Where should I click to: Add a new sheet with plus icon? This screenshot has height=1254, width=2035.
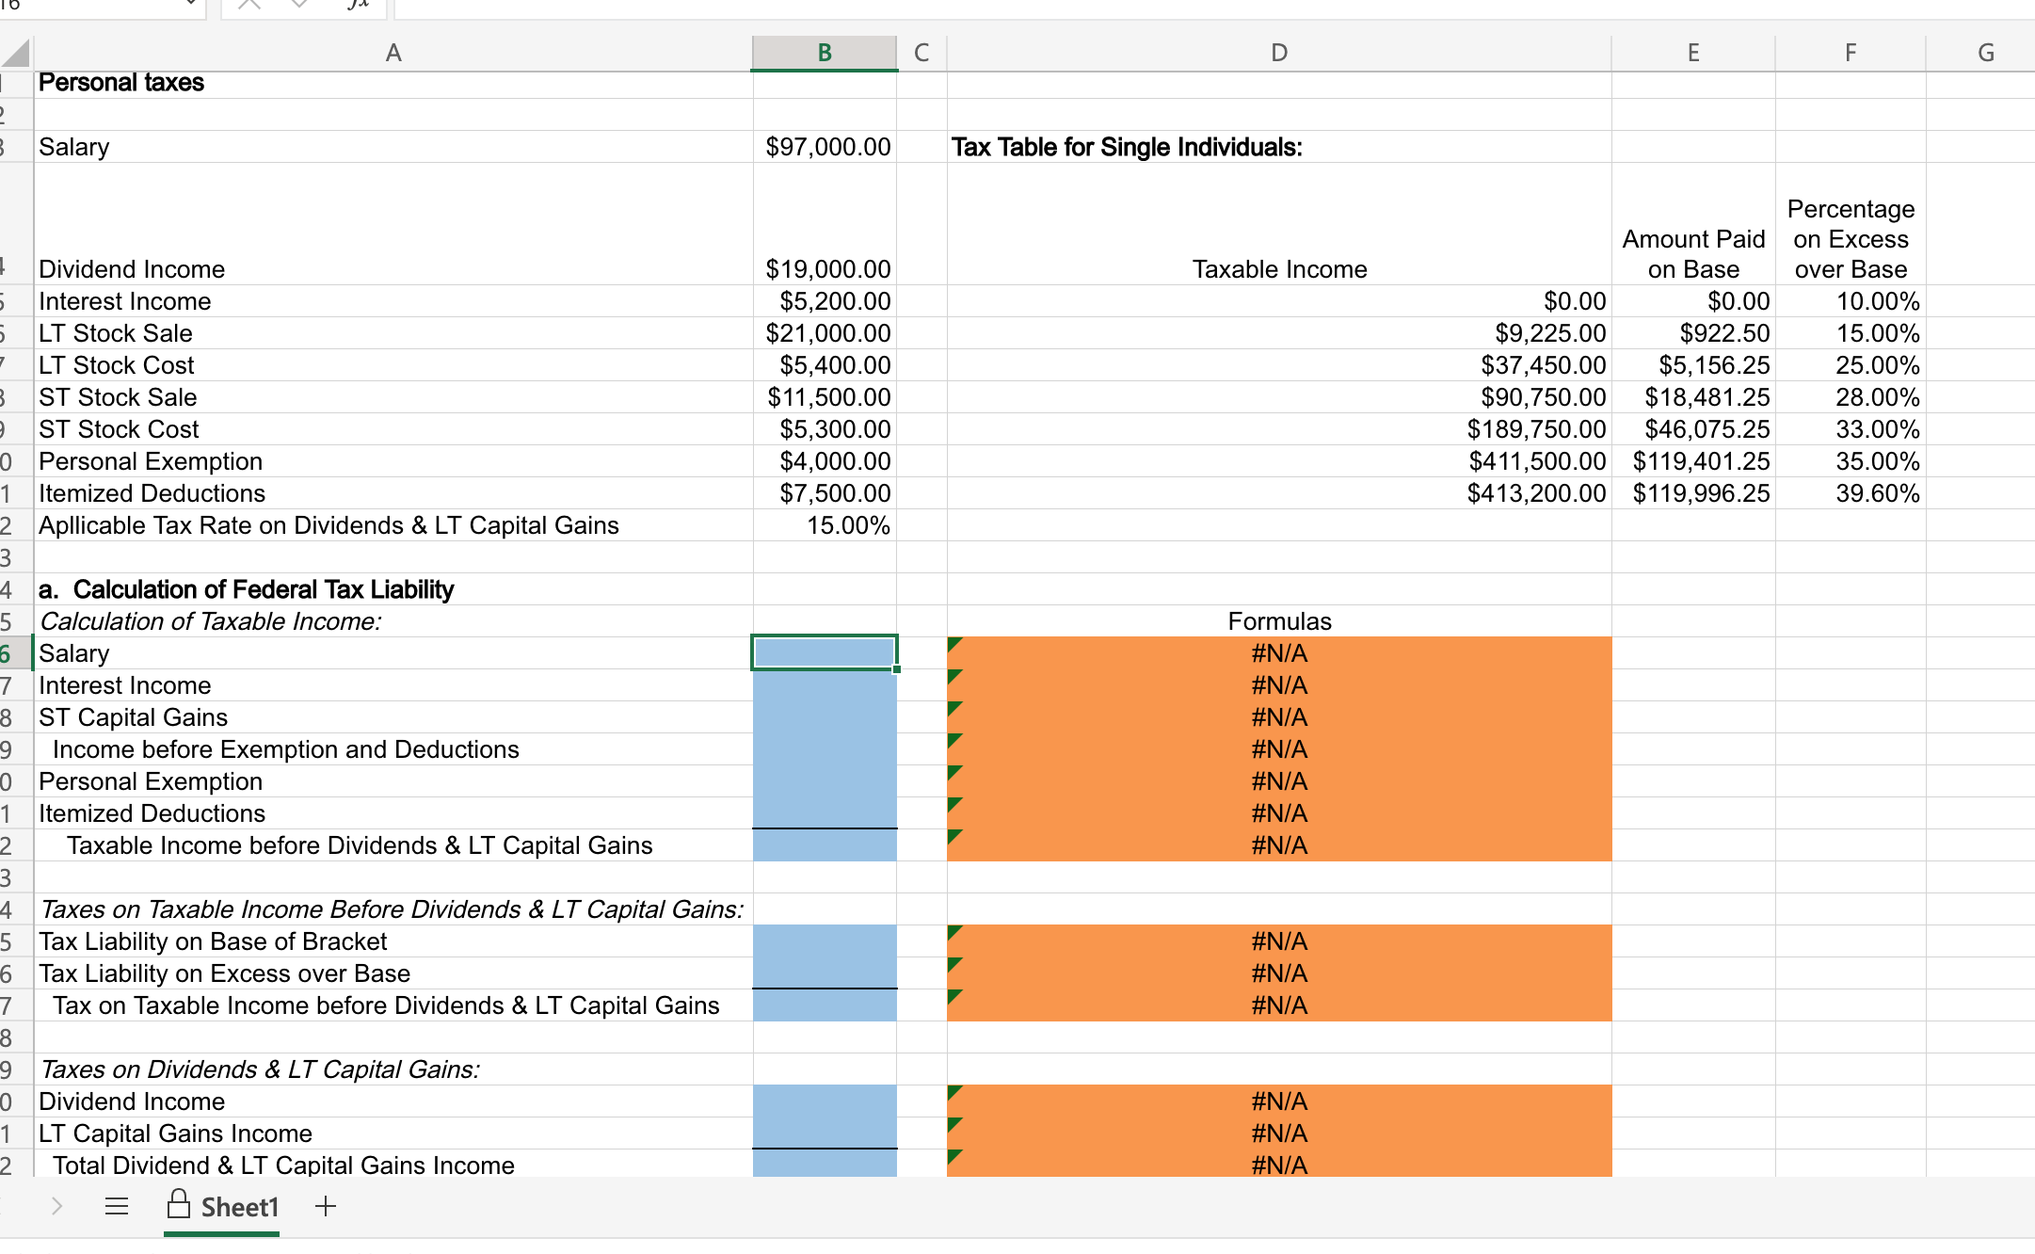(x=326, y=1206)
